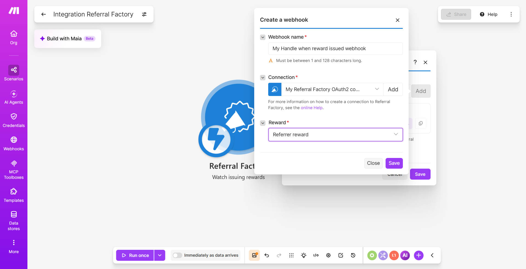526x269 pixels.
Task: Save scenario with disk icon
Action: pyautogui.click(x=254, y=255)
